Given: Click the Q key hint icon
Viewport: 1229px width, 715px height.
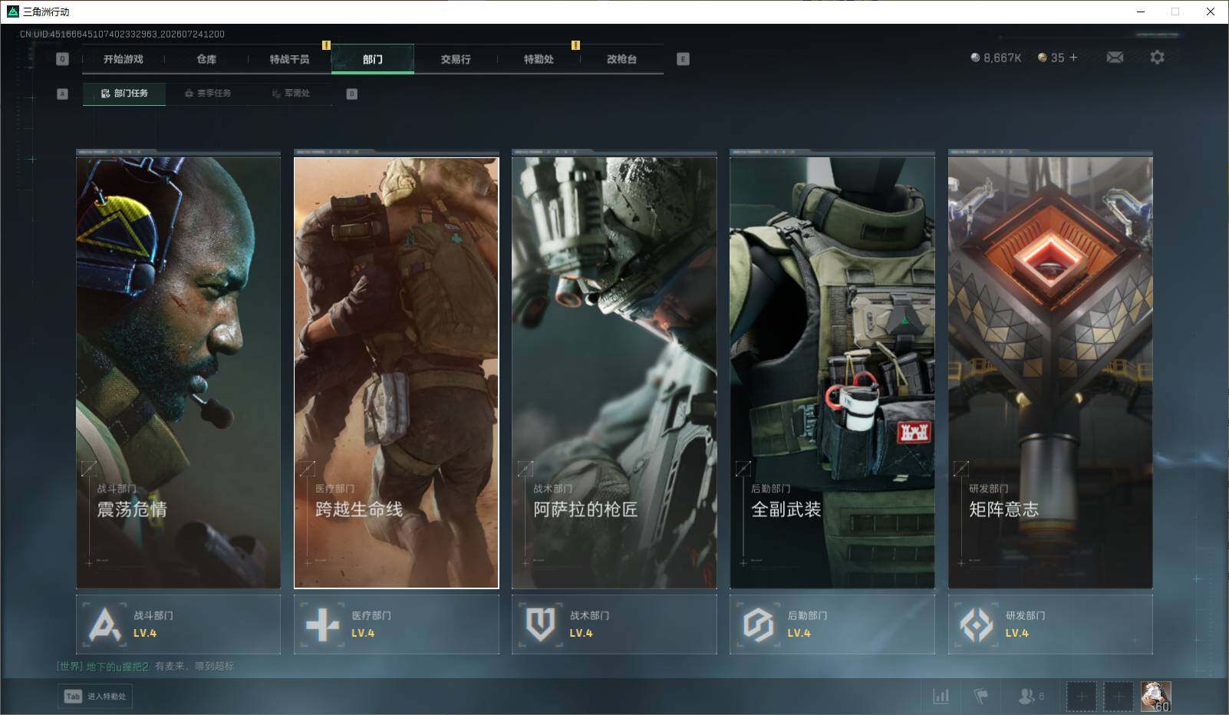Looking at the screenshot, I should [x=63, y=59].
